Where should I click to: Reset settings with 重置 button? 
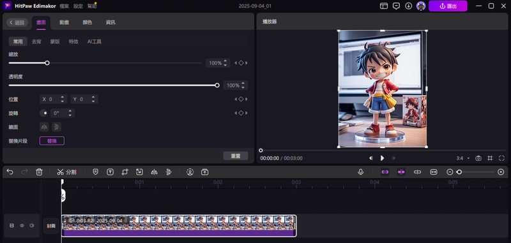[x=236, y=156]
